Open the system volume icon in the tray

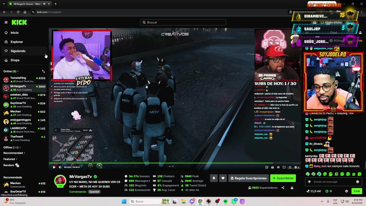click(347, 201)
